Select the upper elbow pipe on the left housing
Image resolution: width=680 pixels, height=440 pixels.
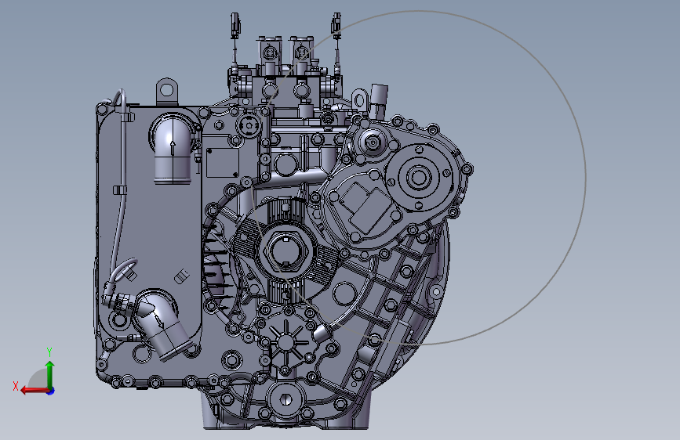tap(173, 149)
